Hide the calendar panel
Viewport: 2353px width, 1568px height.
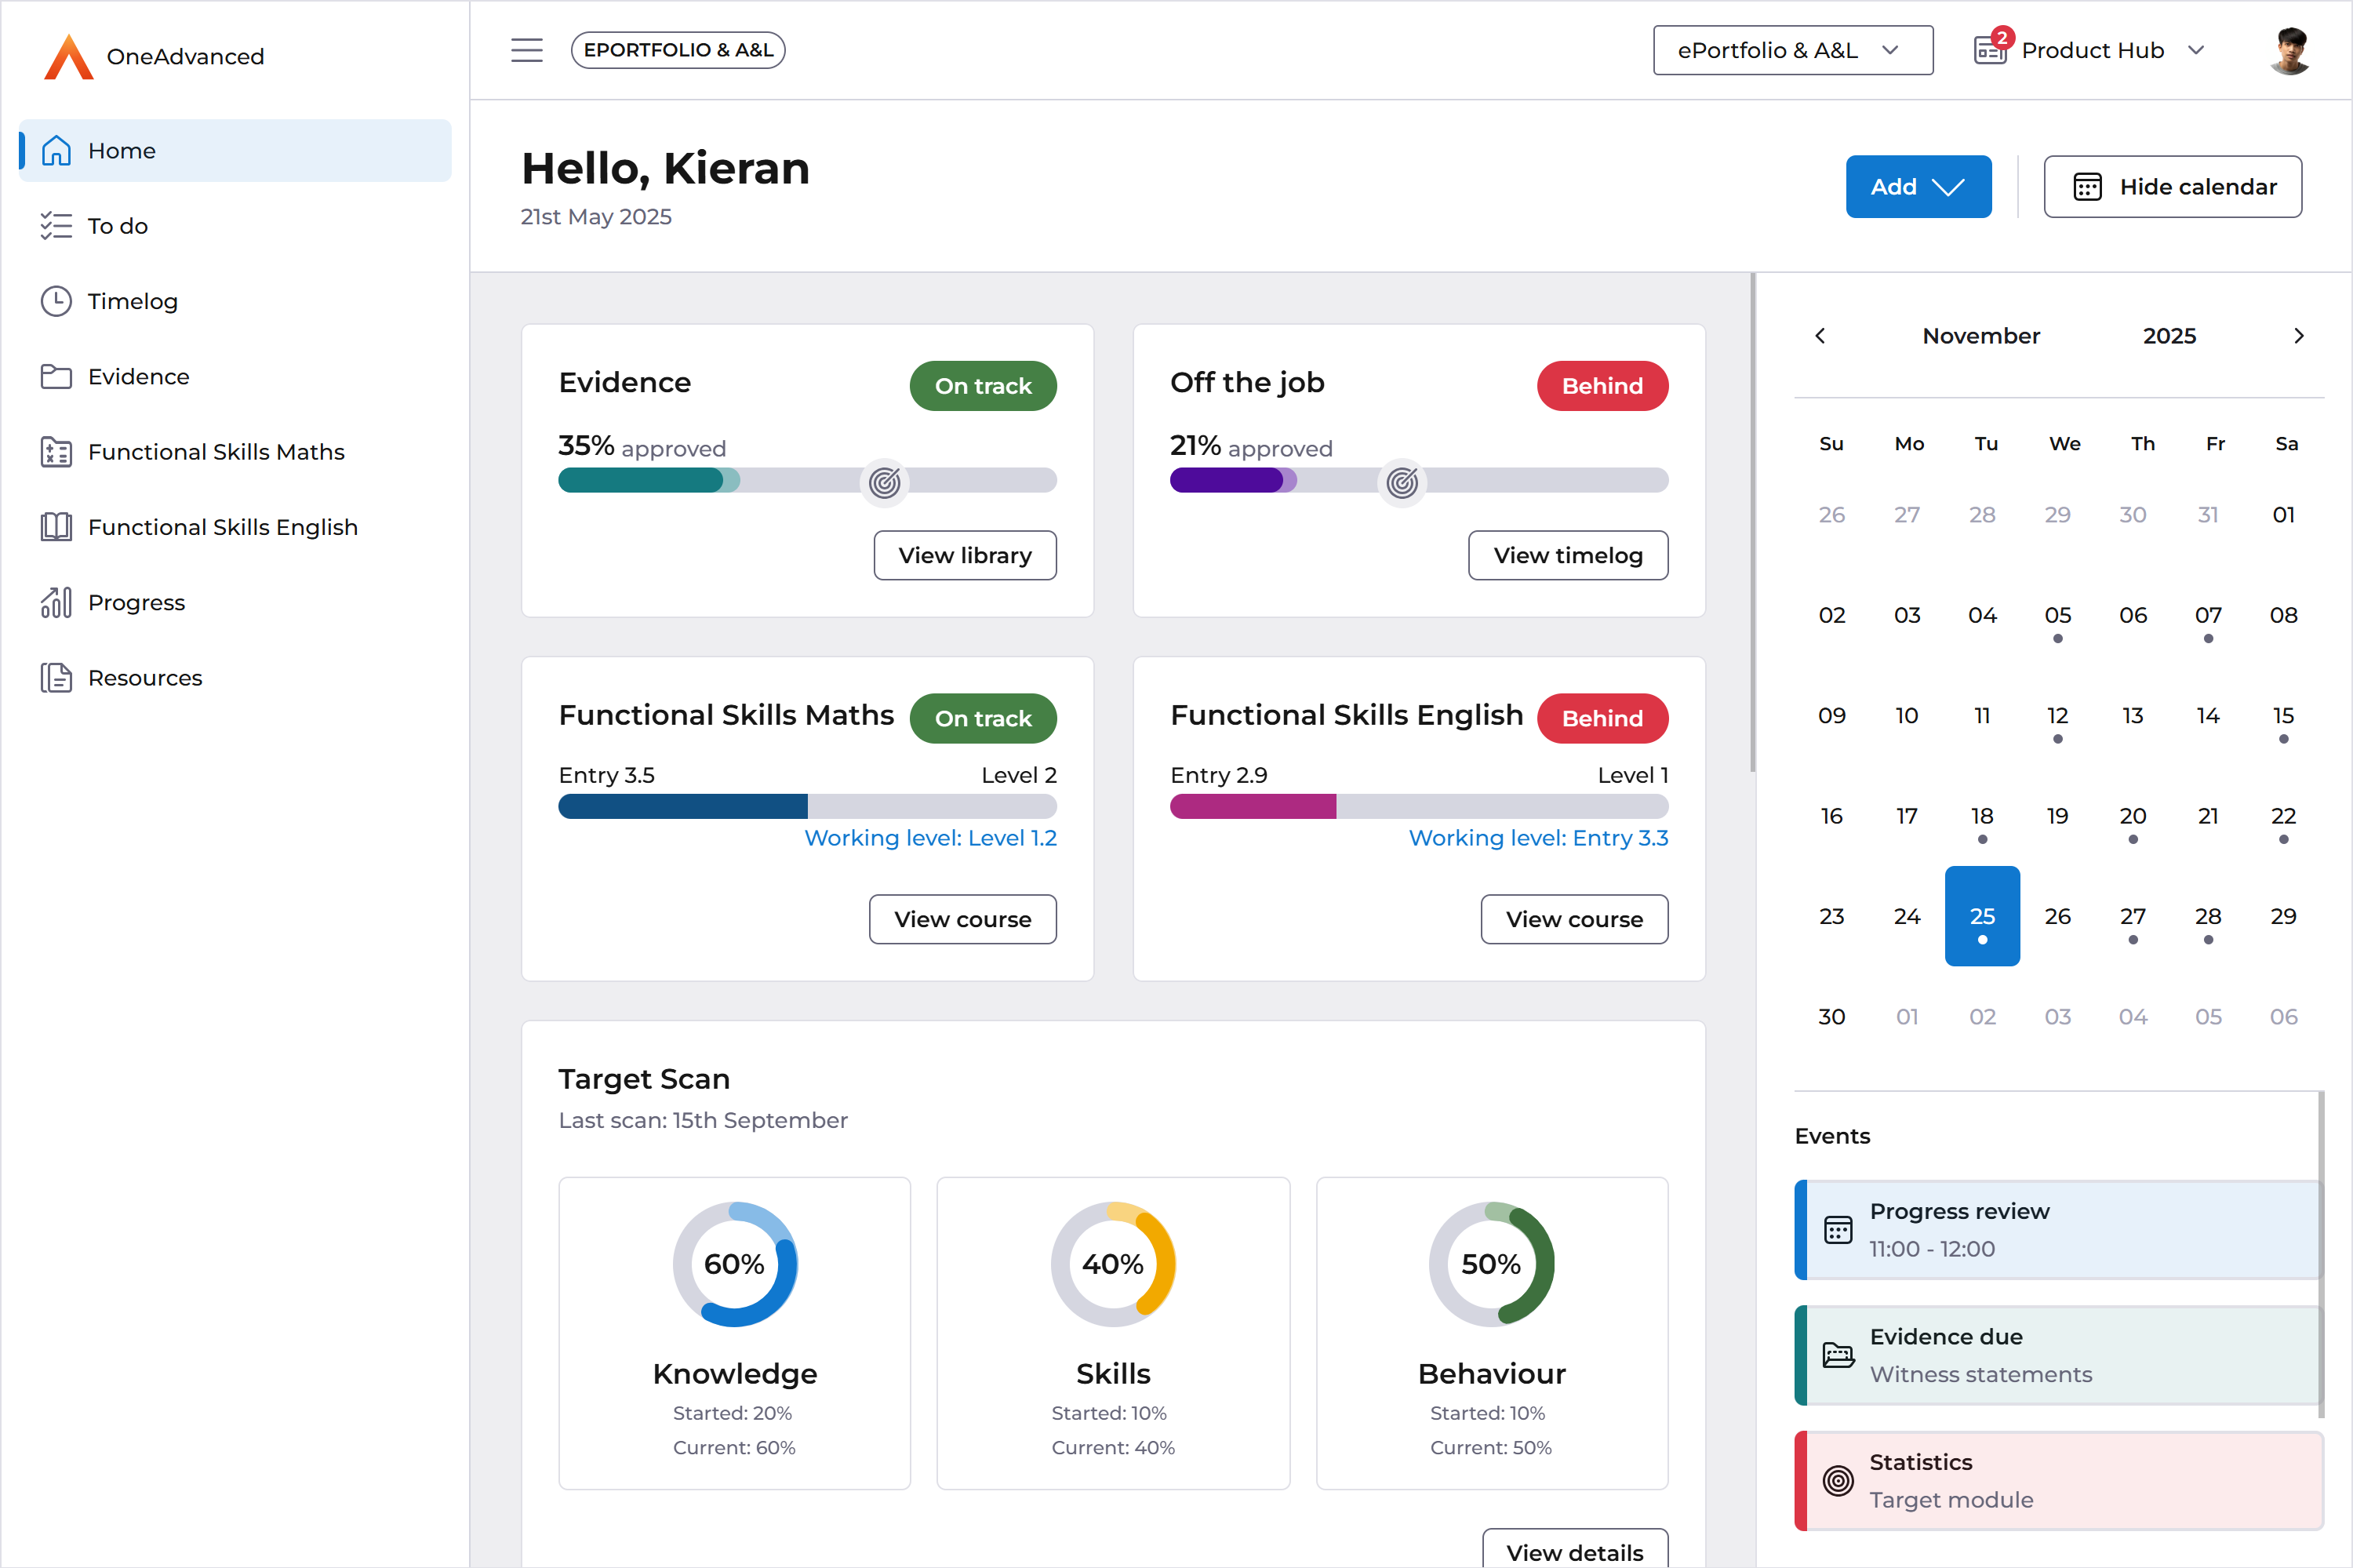coord(2172,187)
